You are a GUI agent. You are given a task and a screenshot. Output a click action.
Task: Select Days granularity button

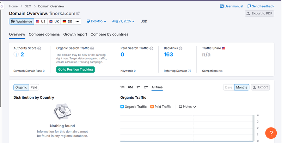[x=229, y=87]
